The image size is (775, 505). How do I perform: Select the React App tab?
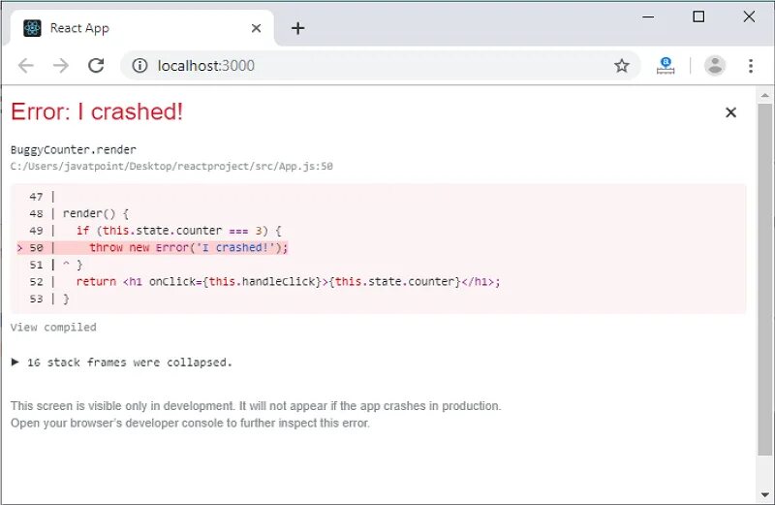(142, 28)
